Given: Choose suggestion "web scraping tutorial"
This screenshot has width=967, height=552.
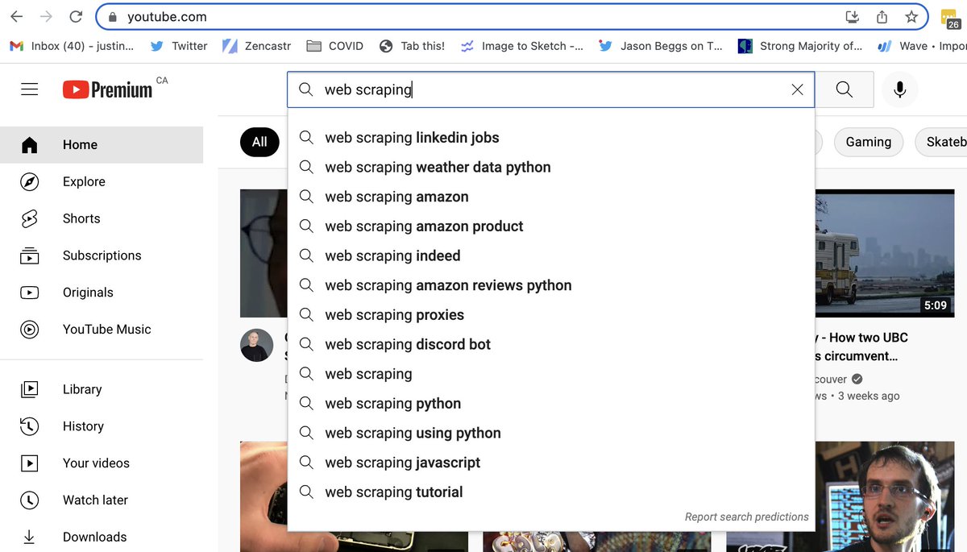Looking at the screenshot, I should click(394, 492).
